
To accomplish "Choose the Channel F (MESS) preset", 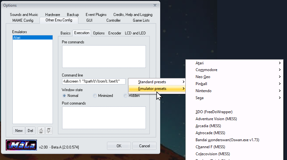I will point(234,147).
